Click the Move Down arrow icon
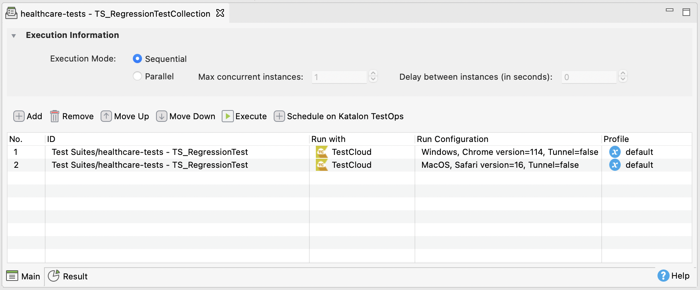Screen dimensions: 700x290 161,116
